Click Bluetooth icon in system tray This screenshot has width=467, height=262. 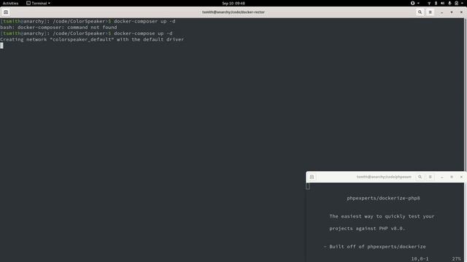[x=436, y=3]
